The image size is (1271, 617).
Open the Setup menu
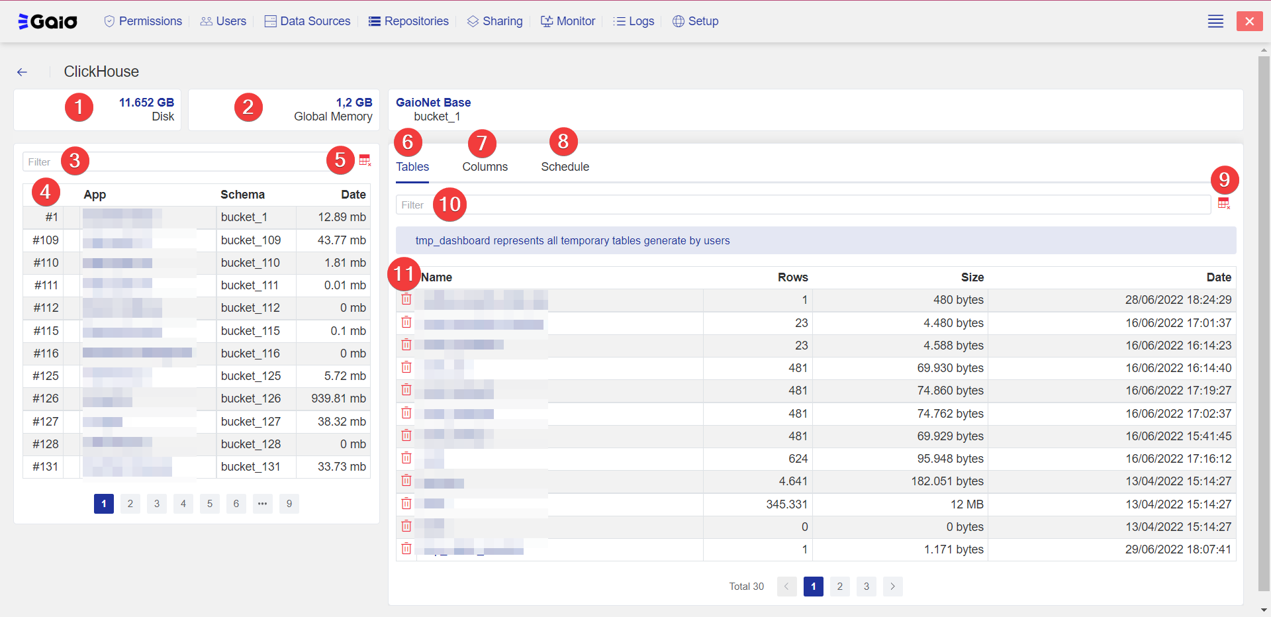point(695,21)
